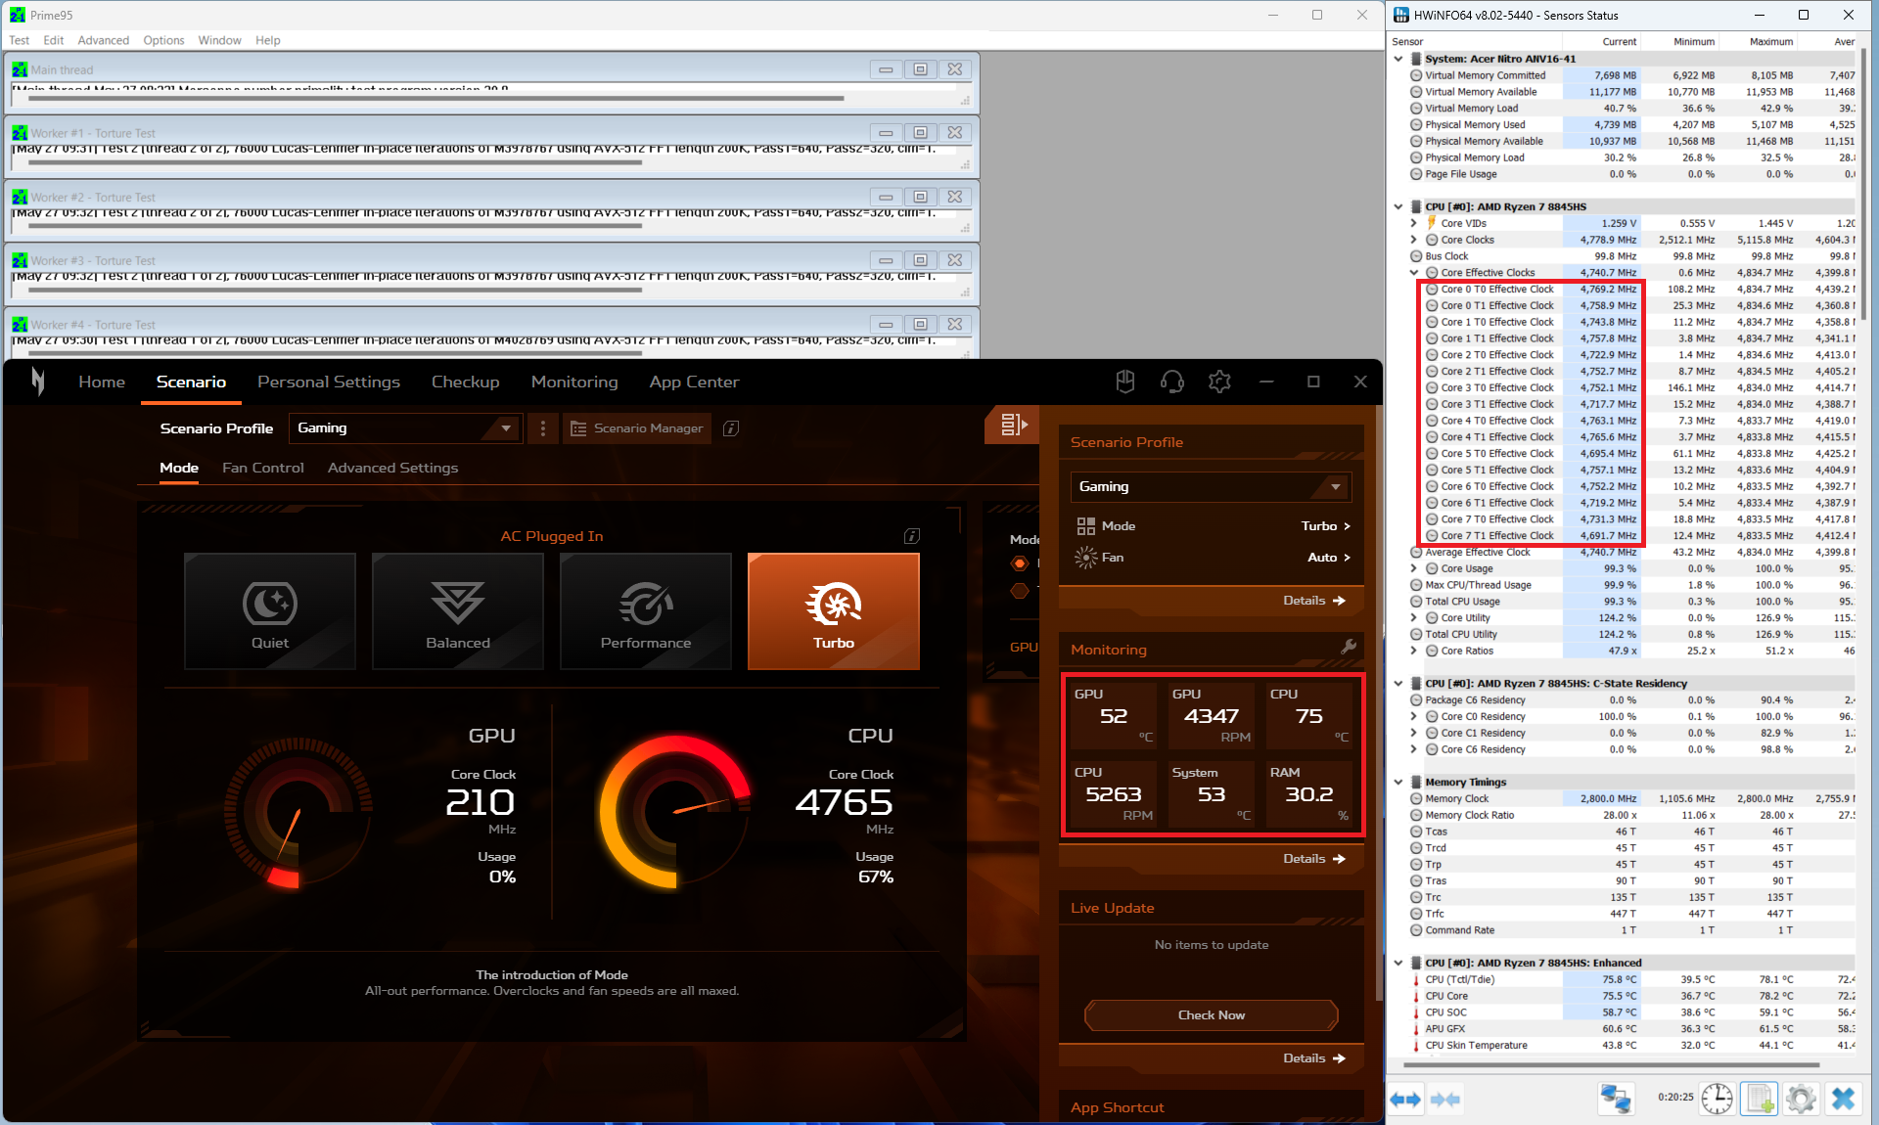
Task: Select Turbo mode card
Action: point(834,611)
